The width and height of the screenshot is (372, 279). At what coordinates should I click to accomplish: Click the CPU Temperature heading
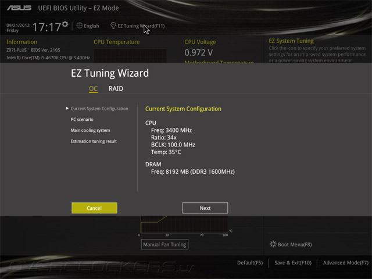click(x=116, y=42)
